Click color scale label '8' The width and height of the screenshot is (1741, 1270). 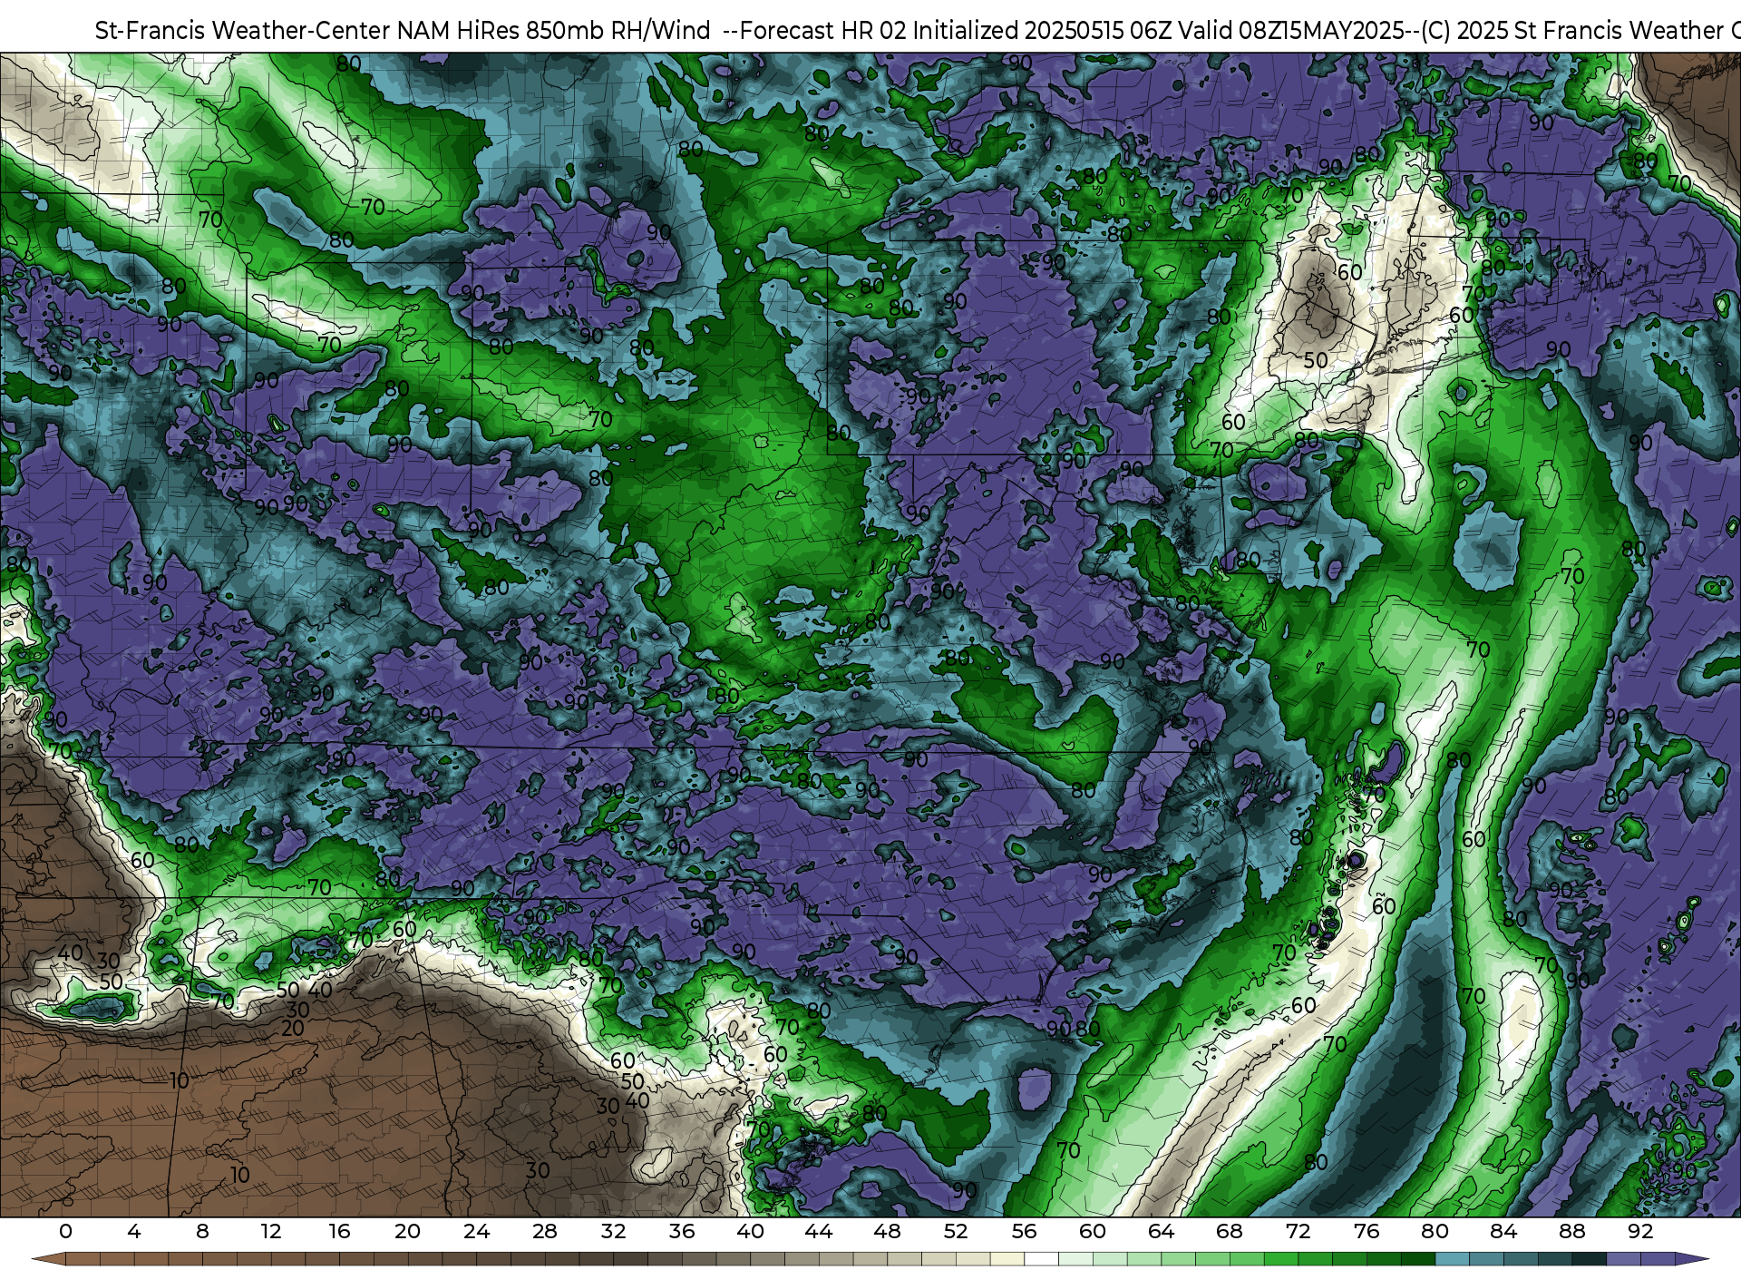(x=202, y=1231)
